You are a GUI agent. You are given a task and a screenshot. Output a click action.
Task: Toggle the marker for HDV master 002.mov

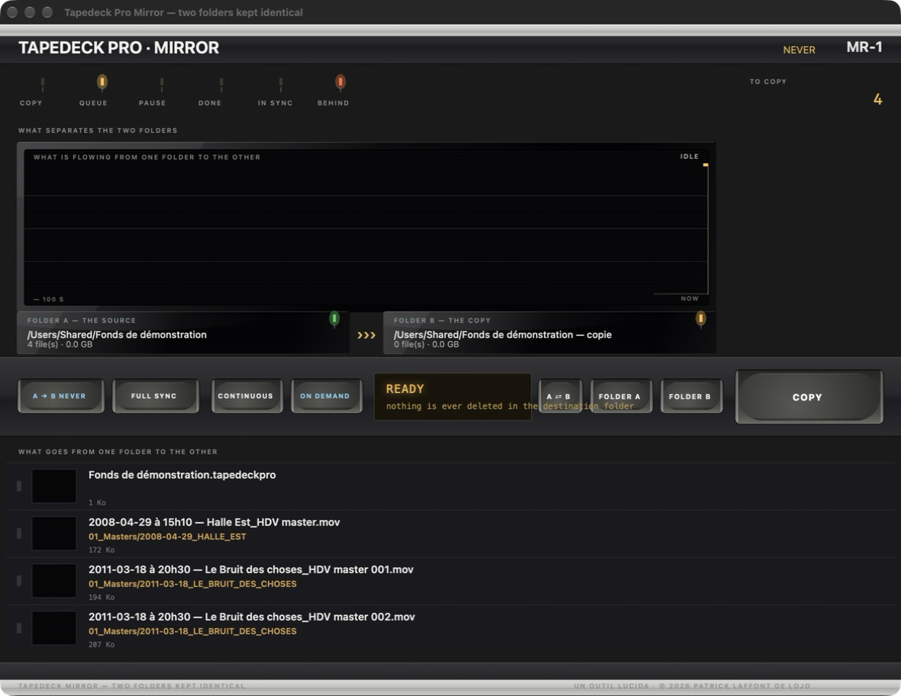point(19,627)
